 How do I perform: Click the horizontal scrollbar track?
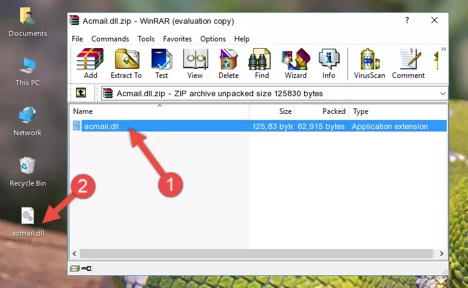tap(256, 253)
